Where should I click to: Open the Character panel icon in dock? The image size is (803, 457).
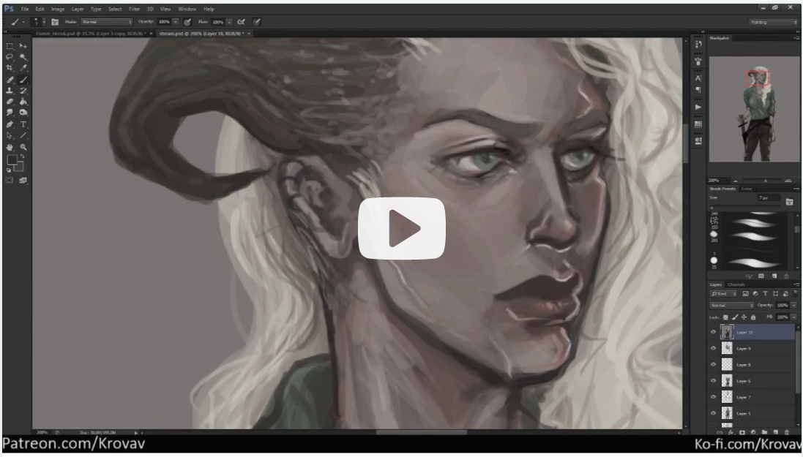pos(698,78)
